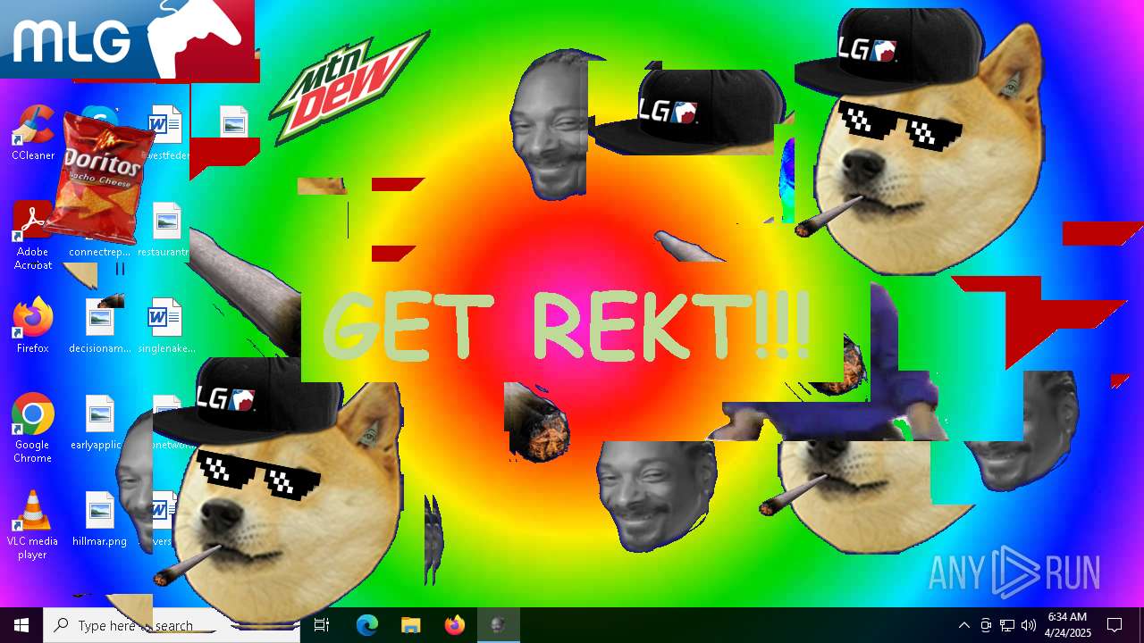Viewport: 1144px width, 643px height.
Task: Switch to the running app with the gray face taskbar icon
Action: [498, 625]
